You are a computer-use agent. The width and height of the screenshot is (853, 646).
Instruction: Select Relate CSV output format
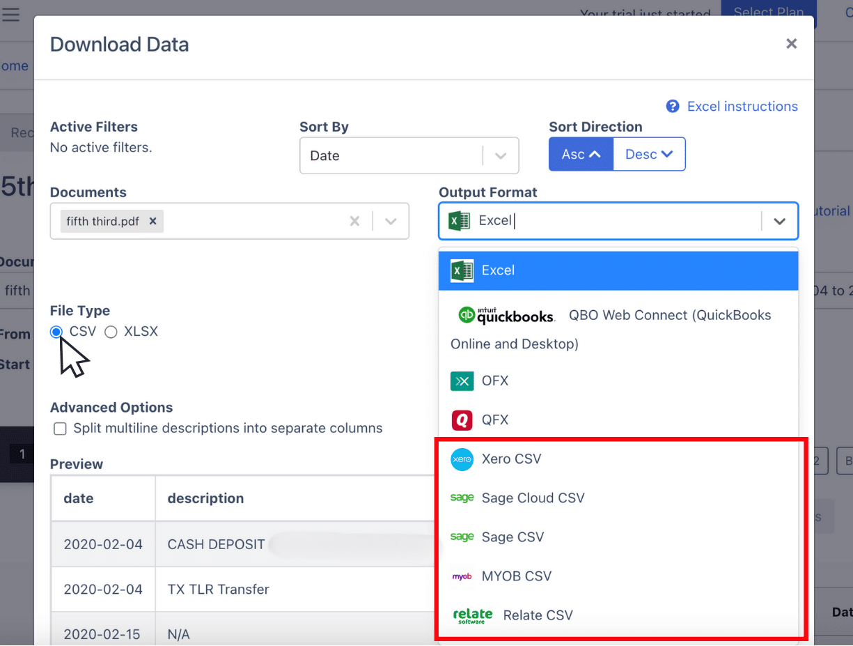[x=618, y=615]
